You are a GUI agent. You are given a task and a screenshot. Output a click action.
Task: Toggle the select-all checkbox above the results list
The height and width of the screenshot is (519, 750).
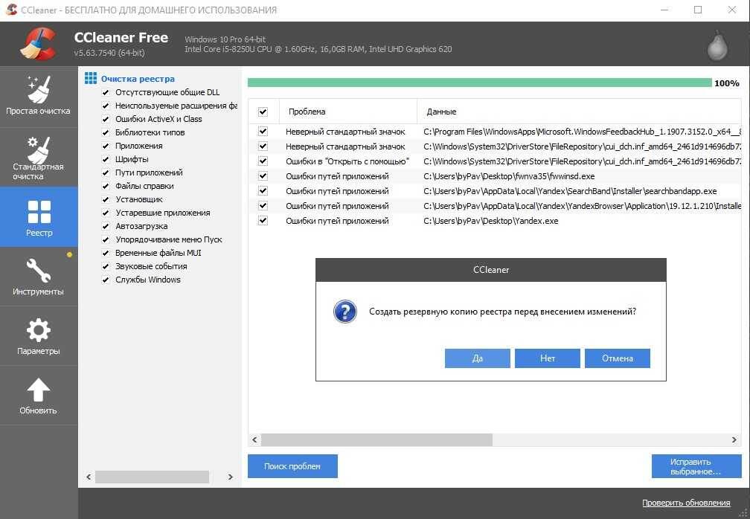pos(263,111)
